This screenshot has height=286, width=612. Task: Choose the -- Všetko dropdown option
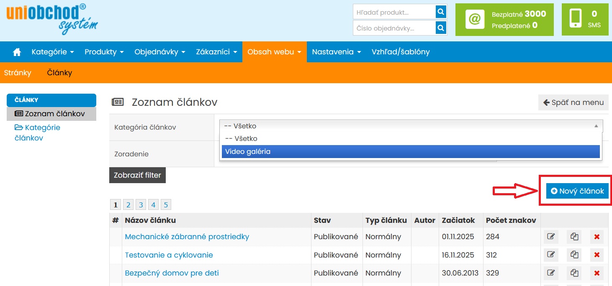point(410,138)
